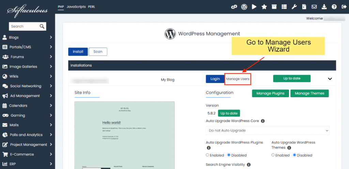Open the envelope email settings icon

pos(314,7)
